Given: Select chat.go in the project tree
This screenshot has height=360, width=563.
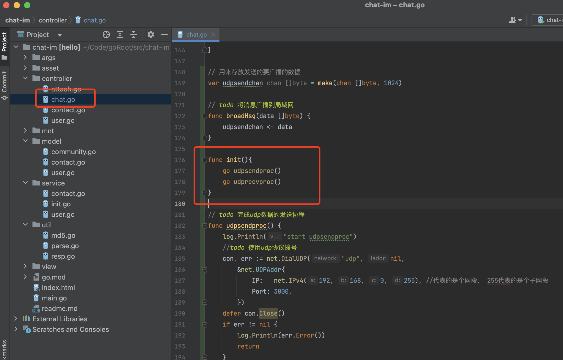Looking at the screenshot, I should point(63,100).
